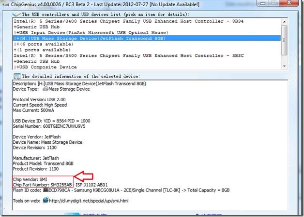Click the device list scroll down arrow

pyautogui.click(x=284, y=66)
